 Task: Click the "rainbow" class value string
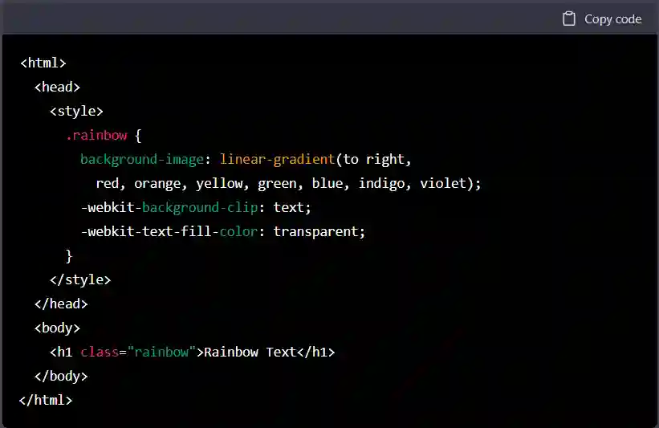click(161, 353)
